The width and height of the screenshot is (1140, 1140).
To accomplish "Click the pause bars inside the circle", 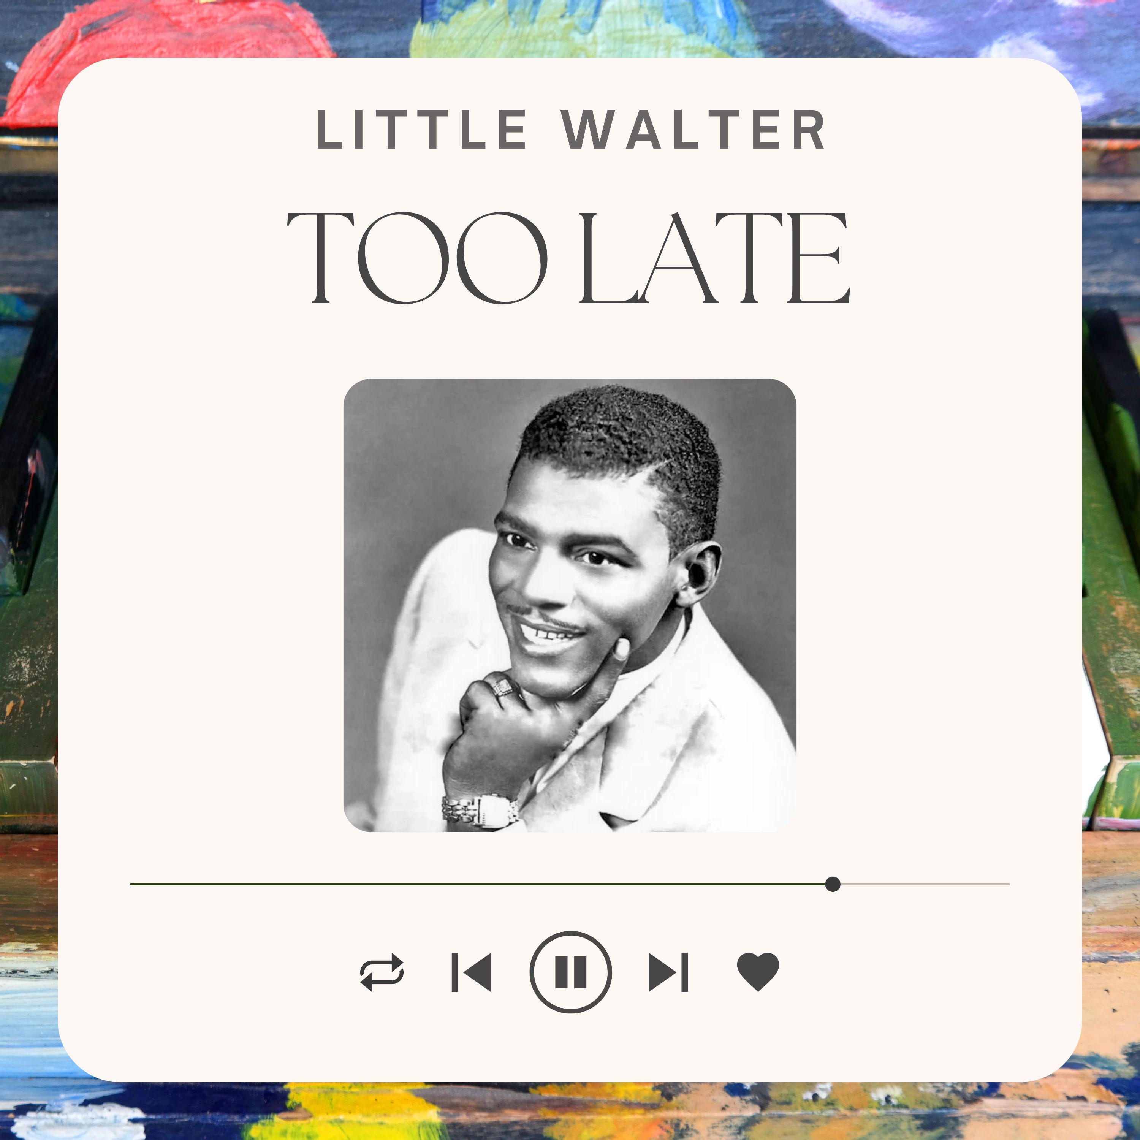I will 571,972.
